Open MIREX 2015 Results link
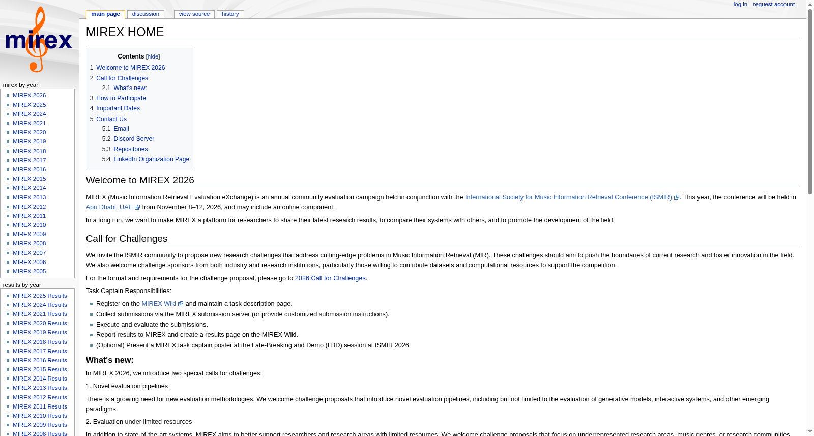814x436 pixels. click(x=40, y=369)
